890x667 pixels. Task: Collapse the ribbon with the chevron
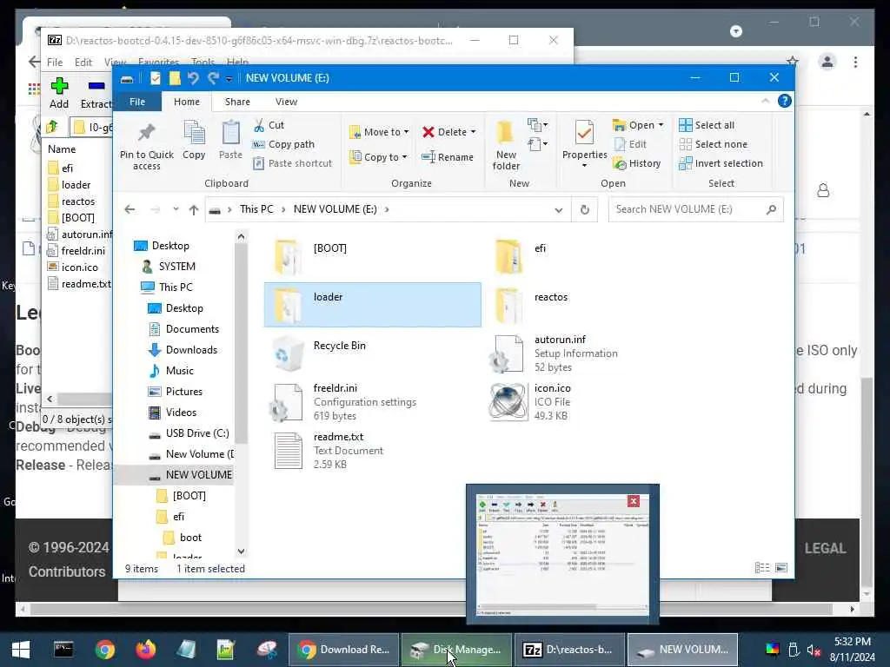click(765, 101)
